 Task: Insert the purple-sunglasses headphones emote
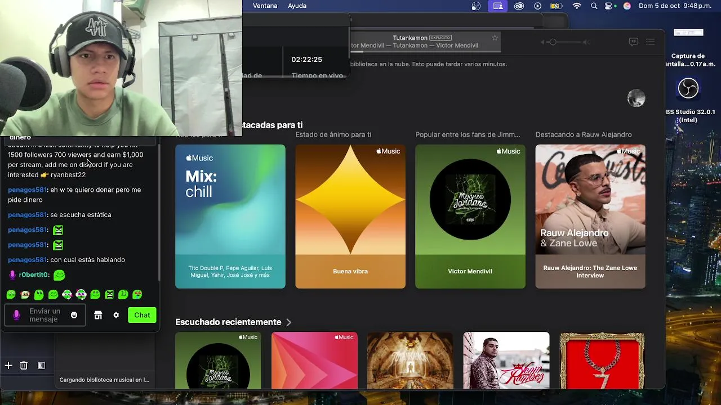tap(81, 294)
